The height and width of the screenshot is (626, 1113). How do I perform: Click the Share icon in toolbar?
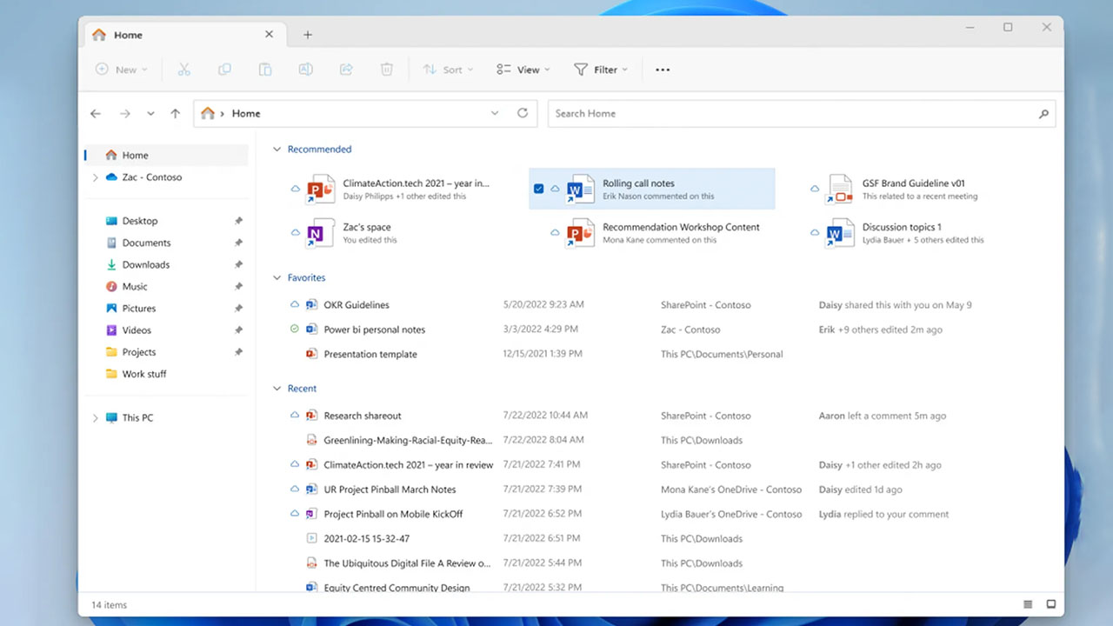[346, 70]
